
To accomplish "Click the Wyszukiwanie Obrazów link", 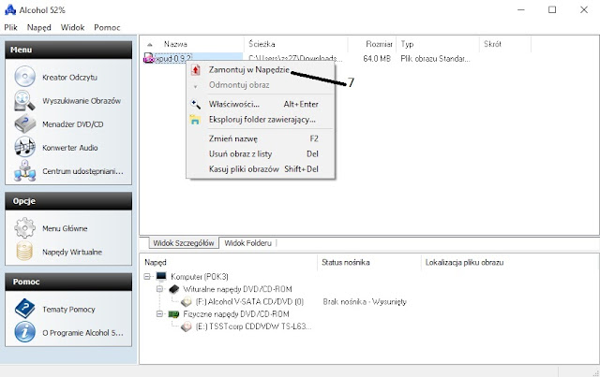I will click(x=82, y=101).
